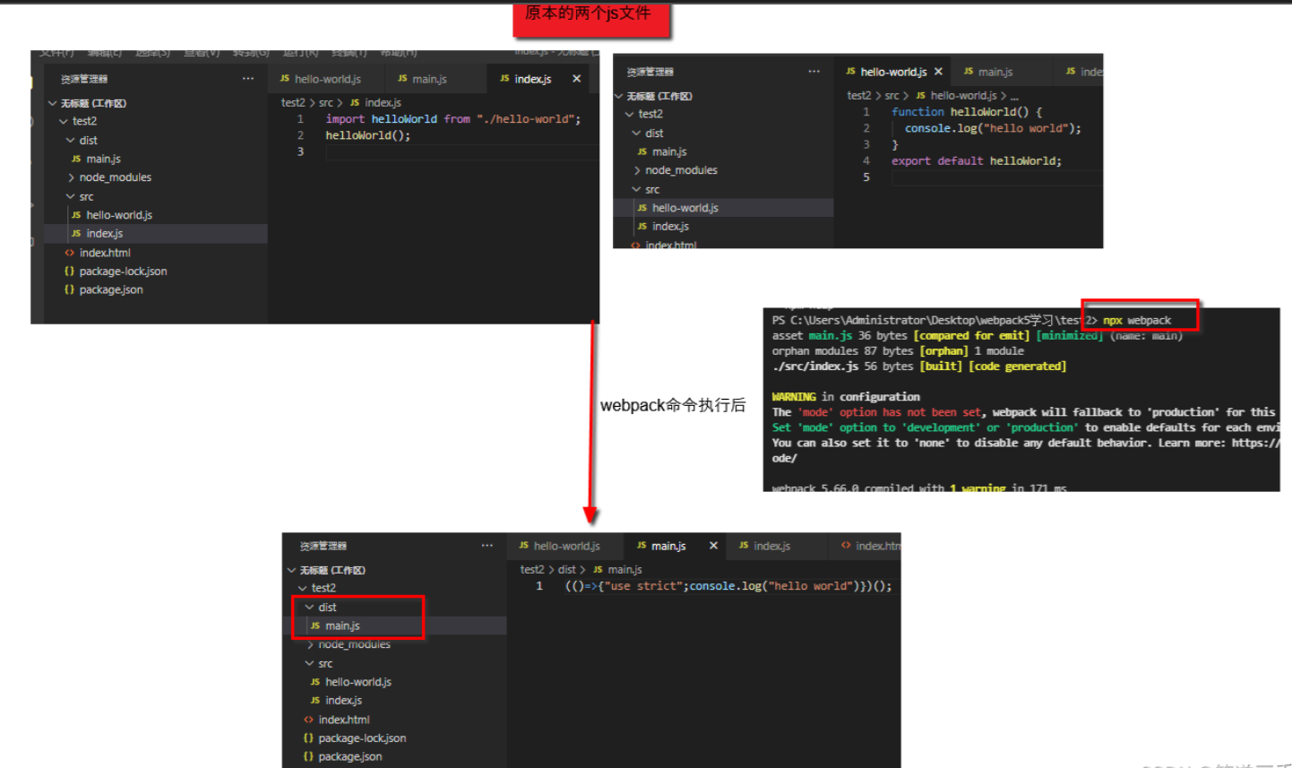The image size is (1292, 768).
Task: Expand node_modules in main.js editor window
Action: point(310,644)
